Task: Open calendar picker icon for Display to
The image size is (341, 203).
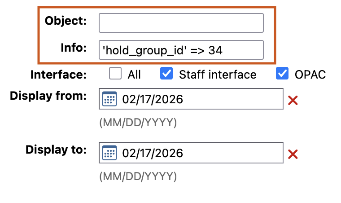Action: coord(109,153)
